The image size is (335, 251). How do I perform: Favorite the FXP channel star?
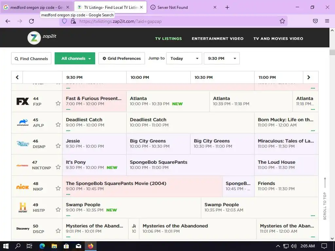tap(58, 103)
